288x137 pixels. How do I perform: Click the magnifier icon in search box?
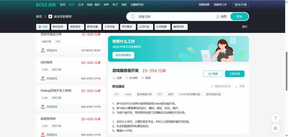(x=133, y=17)
